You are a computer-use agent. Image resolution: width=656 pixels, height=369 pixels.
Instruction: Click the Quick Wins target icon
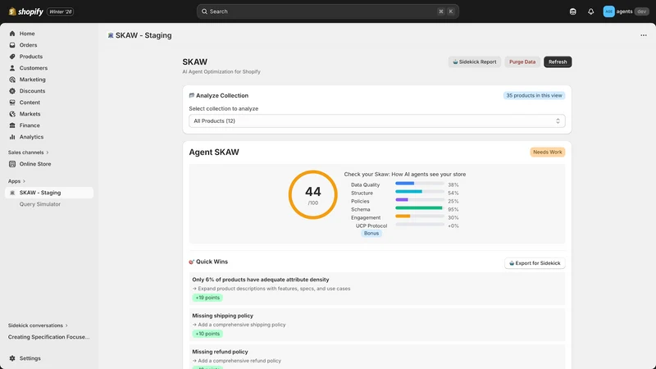tap(192, 262)
